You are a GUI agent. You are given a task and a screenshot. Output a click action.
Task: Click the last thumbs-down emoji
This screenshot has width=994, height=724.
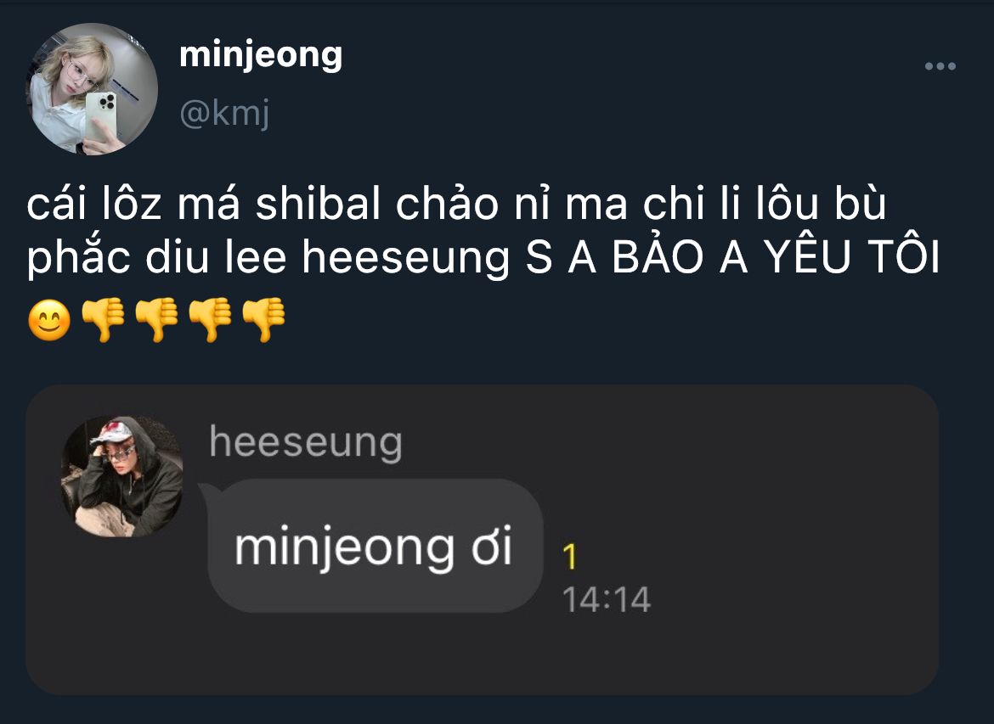(x=263, y=321)
